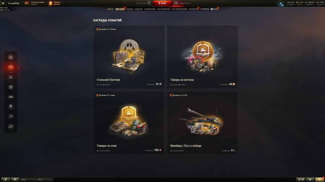Click Купить under gold balance
This screenshot has width=325, height=182.
pos(300,5)
